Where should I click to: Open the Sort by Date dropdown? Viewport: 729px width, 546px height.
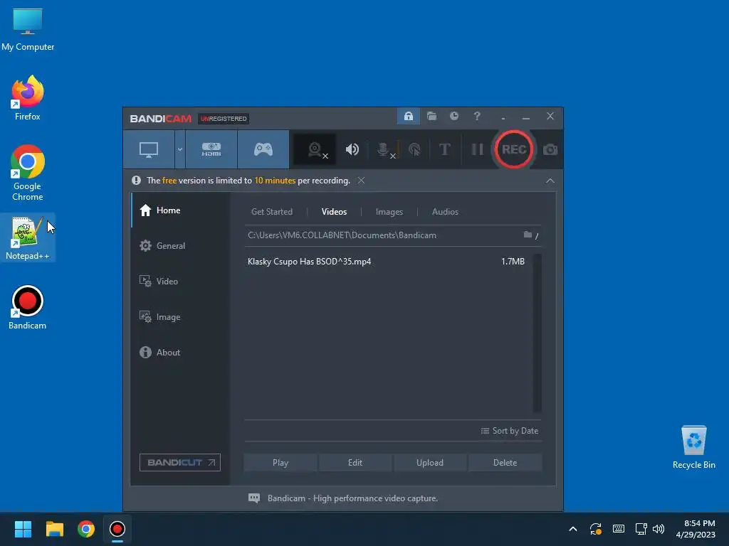tap(510, 431)
